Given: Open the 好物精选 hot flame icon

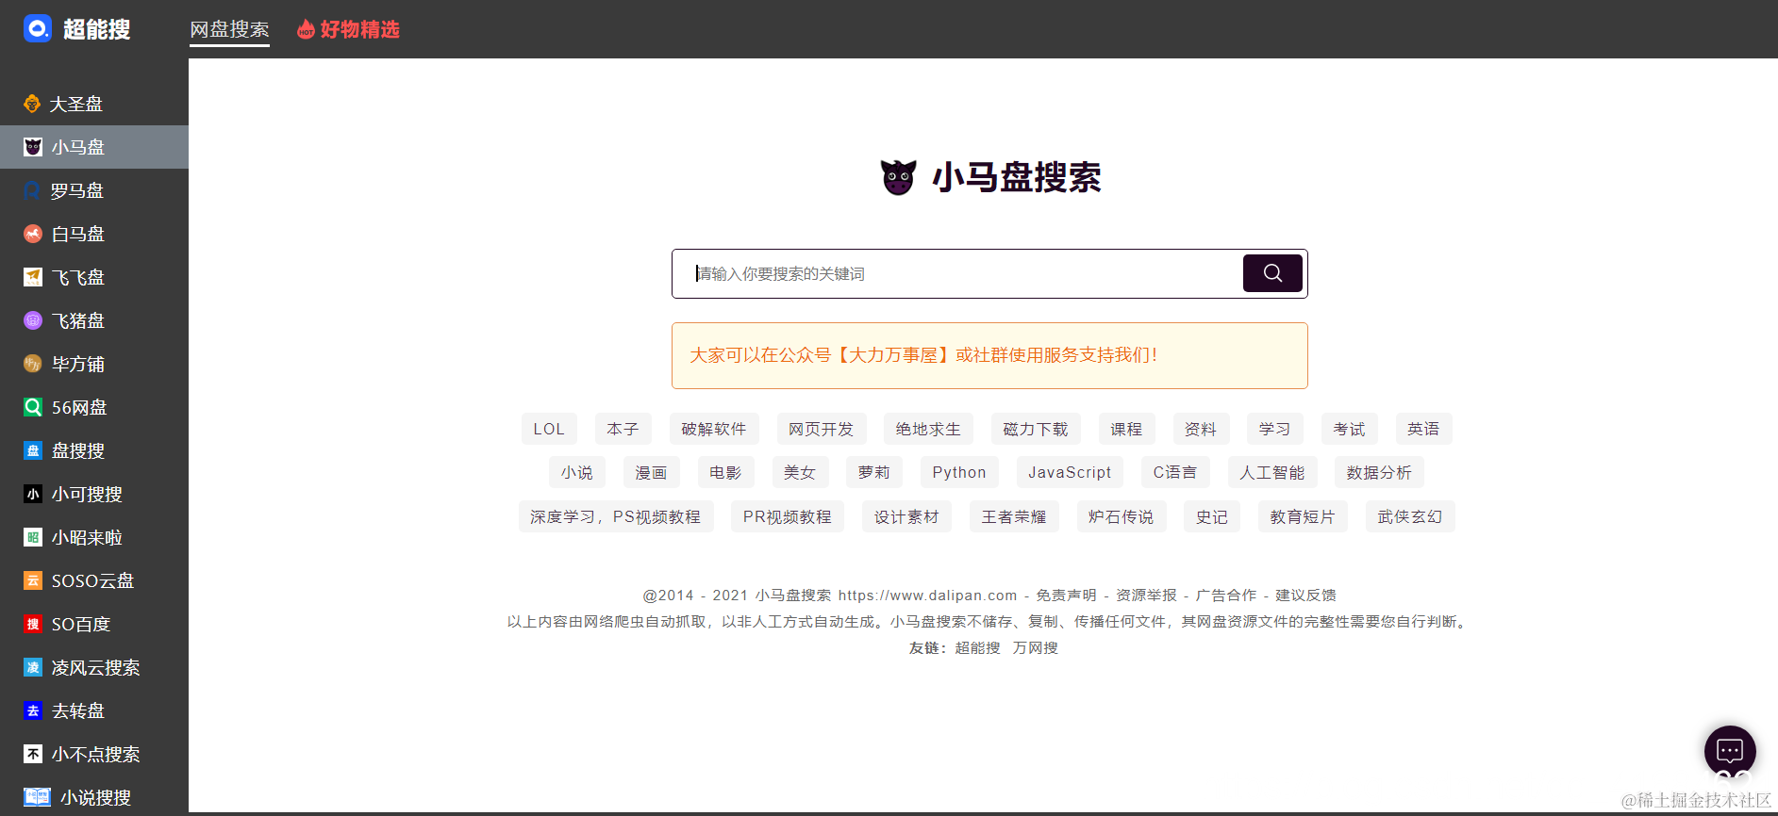Looking at the screenshot, I should pyautogui.click(x=306, y=30).
